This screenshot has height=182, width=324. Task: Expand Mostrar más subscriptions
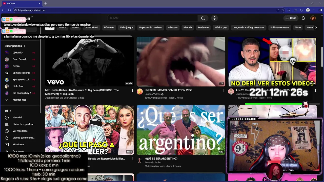pyautogui.click(x=20, y=100)
